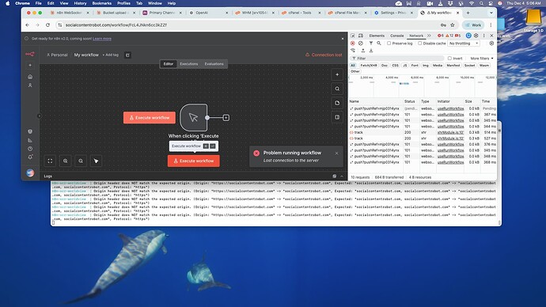Image resolution: width=546 pixels, height=307 pixels.
Task: Click the add node plus button on canvas right
Action: pyautogui.click(x=337, y=74)
